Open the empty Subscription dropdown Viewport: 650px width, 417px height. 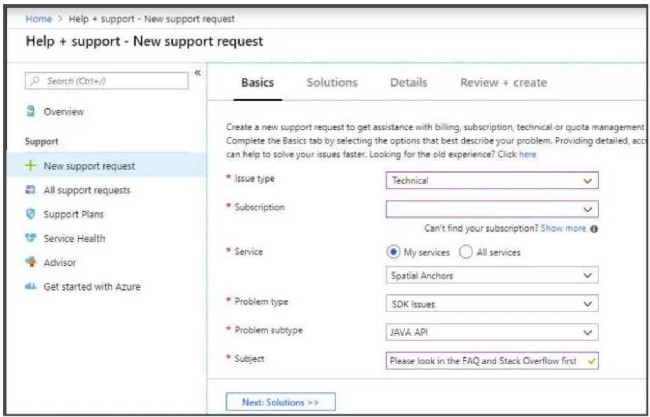pyautogui.click(x=491, y=209)
